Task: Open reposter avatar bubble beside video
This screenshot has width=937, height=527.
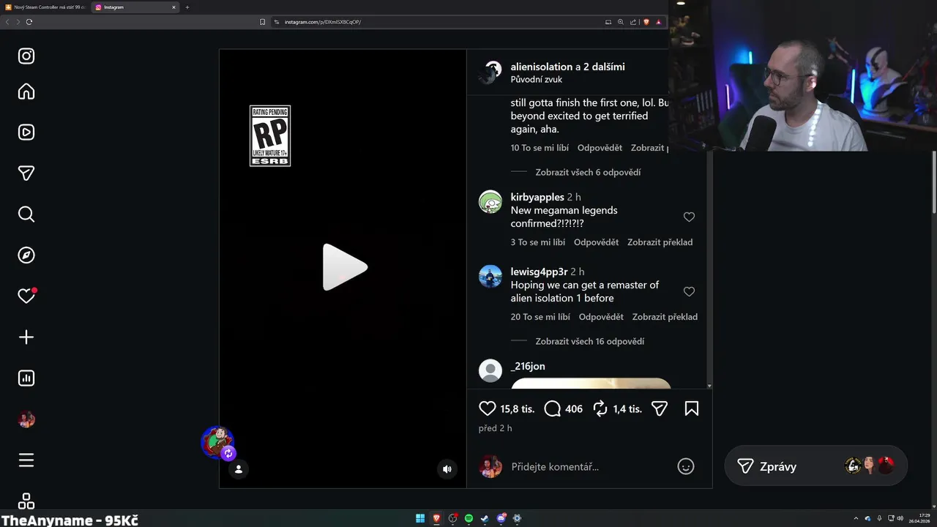Action: 218,443
